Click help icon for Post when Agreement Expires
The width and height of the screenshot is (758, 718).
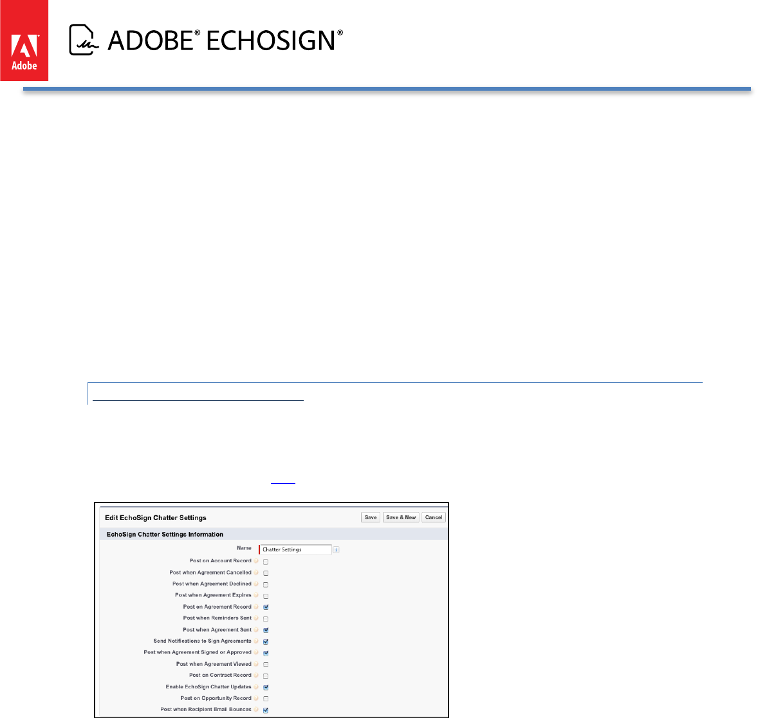256,595
